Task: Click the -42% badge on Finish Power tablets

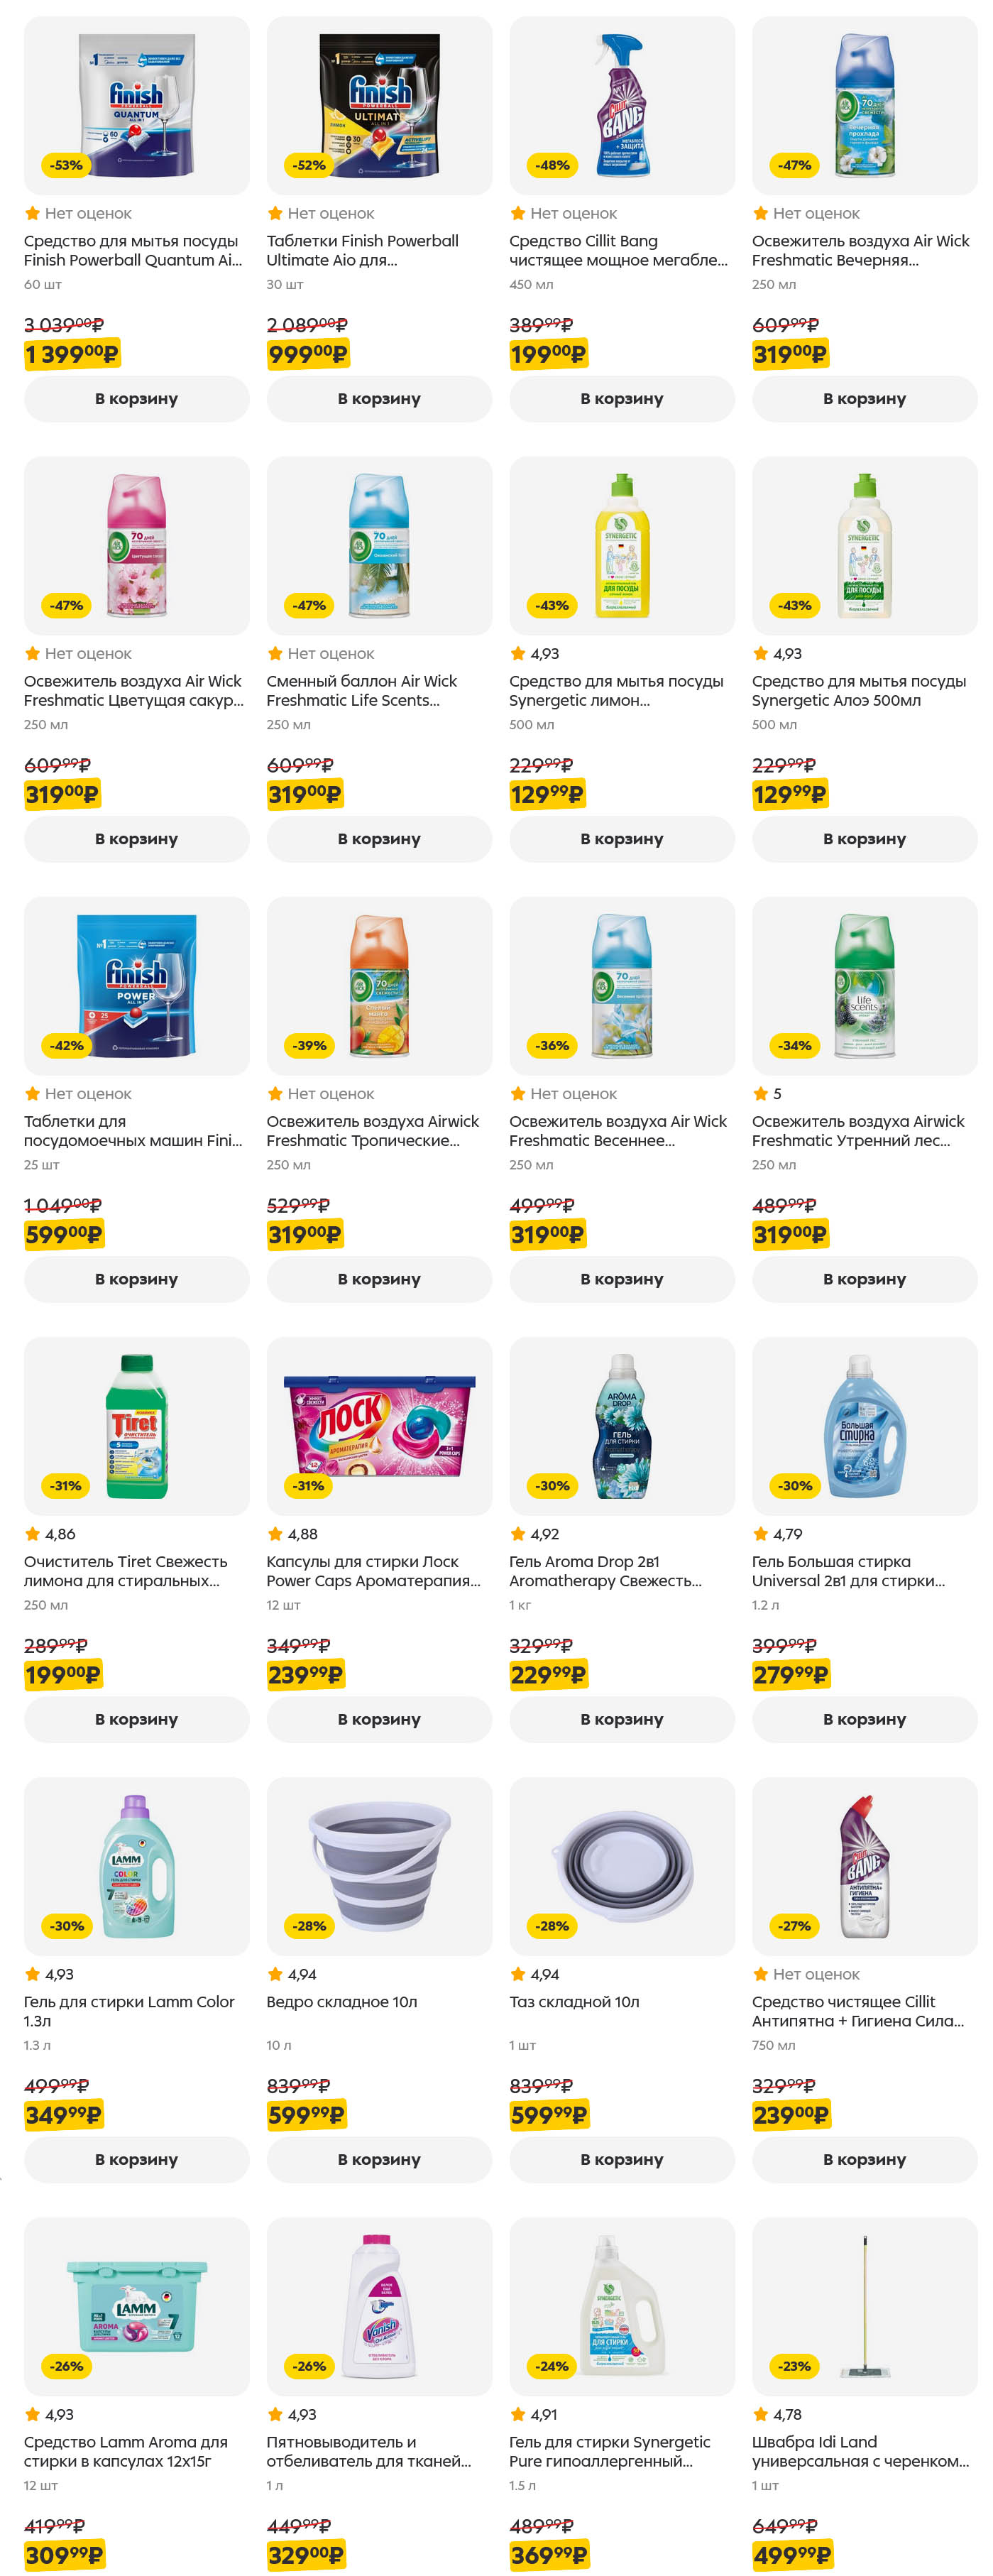Action: [x=66, y=1046]
